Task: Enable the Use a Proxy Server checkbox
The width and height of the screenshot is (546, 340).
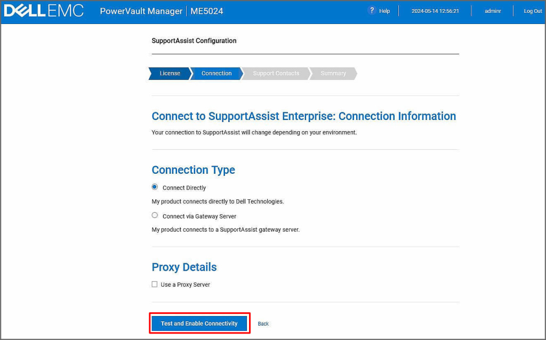Action: click(x=155, y=285)
